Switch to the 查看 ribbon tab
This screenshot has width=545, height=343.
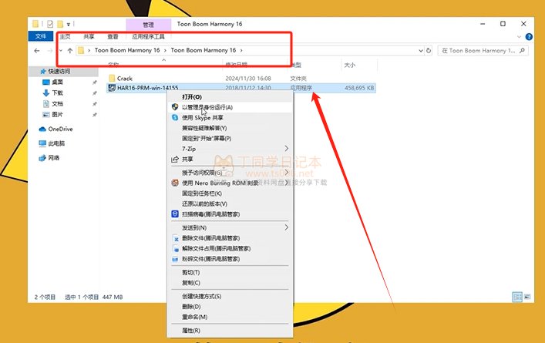click(113, 36)
